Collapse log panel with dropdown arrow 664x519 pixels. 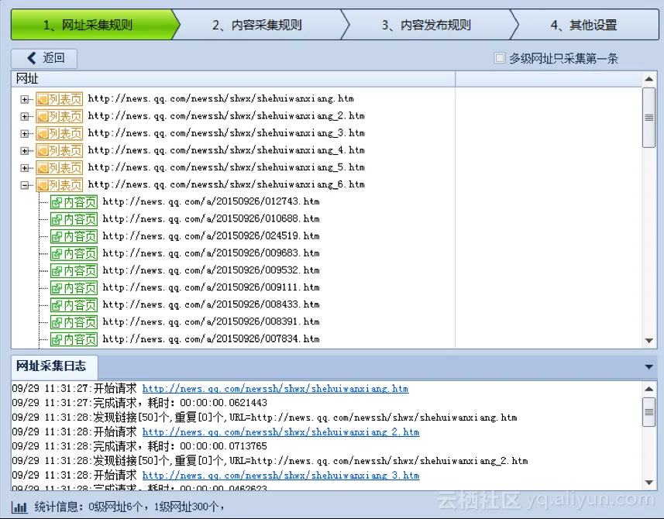649,366
